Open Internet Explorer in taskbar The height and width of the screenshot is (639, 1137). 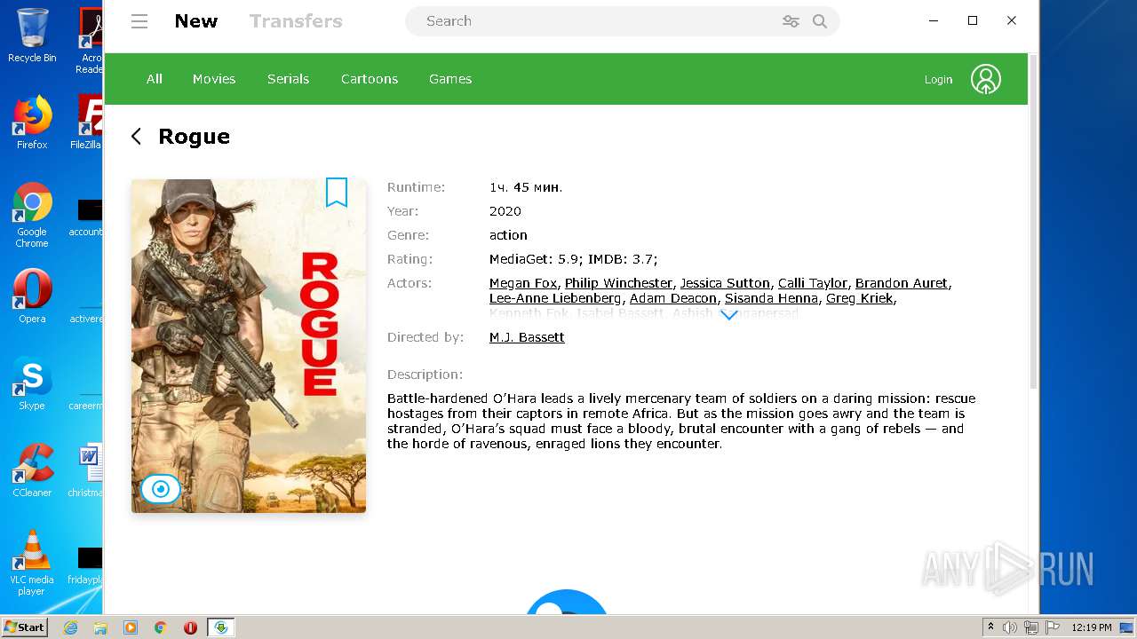click(x=70, y=627)
